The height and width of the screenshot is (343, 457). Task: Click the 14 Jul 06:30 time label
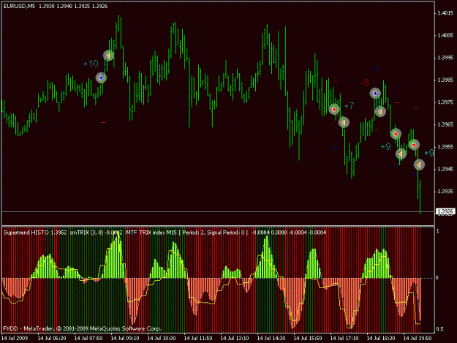52,338
